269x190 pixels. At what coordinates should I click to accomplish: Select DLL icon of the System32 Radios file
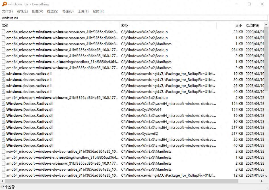coord(3,134)
